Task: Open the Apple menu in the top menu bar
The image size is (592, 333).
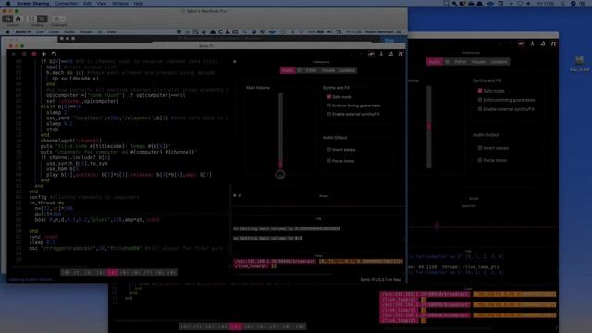Action: [x=8, y=4]
